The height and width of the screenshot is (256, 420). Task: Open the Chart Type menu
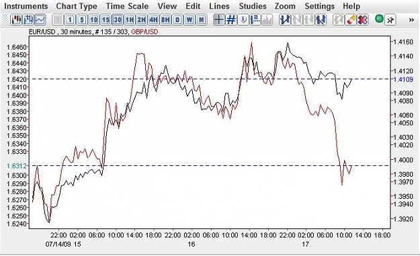[x=77, y=6]
